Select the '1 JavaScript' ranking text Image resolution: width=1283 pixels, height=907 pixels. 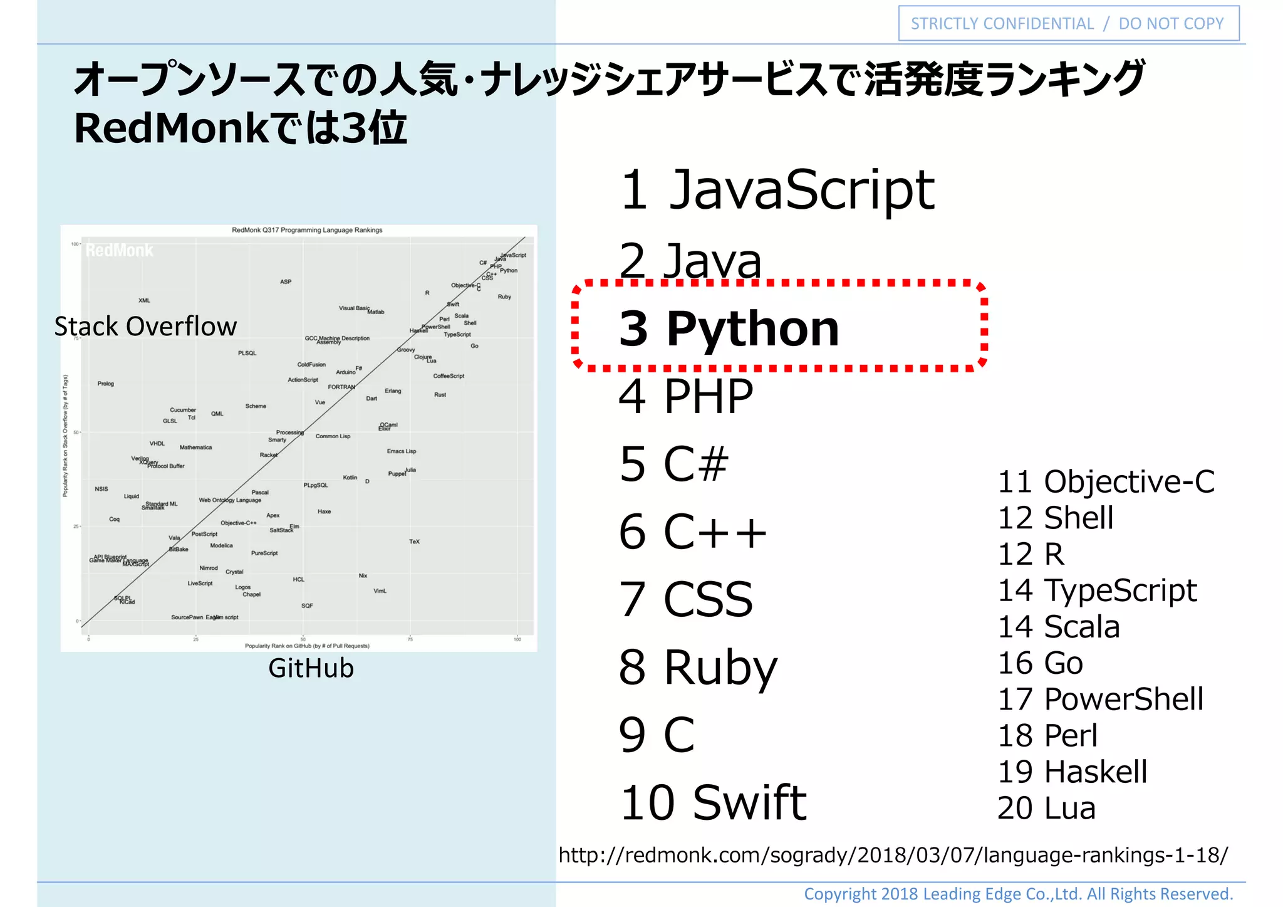click(x=777, y=190)
